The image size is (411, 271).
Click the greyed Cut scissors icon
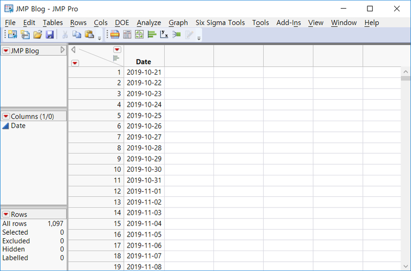coord(65,34)
